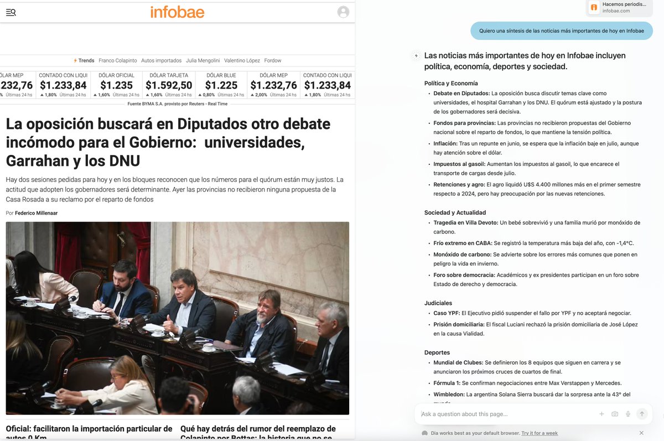Click the Fuente BYMA S.A. source note
The height and width of the screenshot is (441, 664).
(177, 103)
